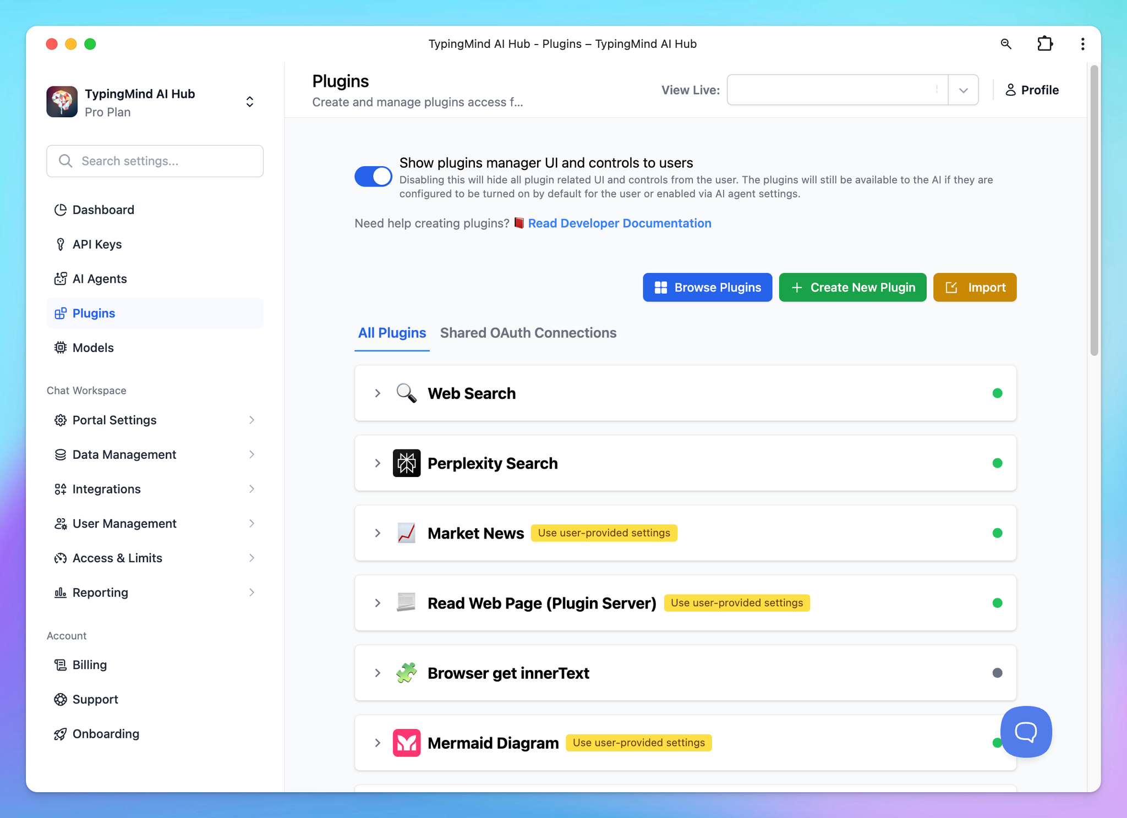Open AI Agents in the sidebar
The height and width of the screenshot is (818, 1127).
pos(100,279)
